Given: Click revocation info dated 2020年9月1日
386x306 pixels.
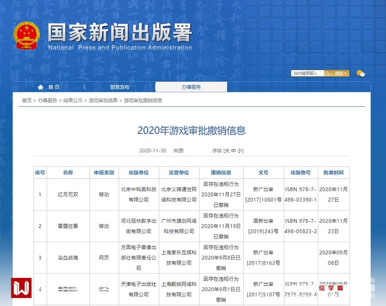Looking at the screenshot, I should [221, 289].
